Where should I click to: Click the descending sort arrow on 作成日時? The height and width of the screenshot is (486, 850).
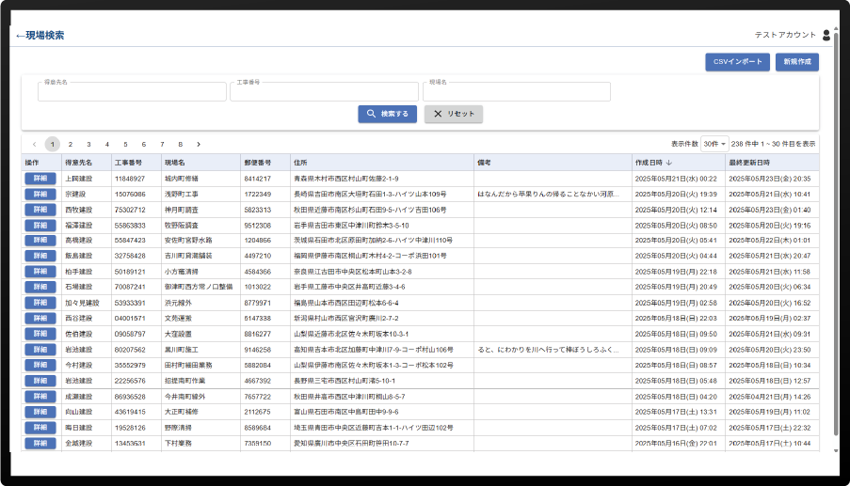(668, 163)
